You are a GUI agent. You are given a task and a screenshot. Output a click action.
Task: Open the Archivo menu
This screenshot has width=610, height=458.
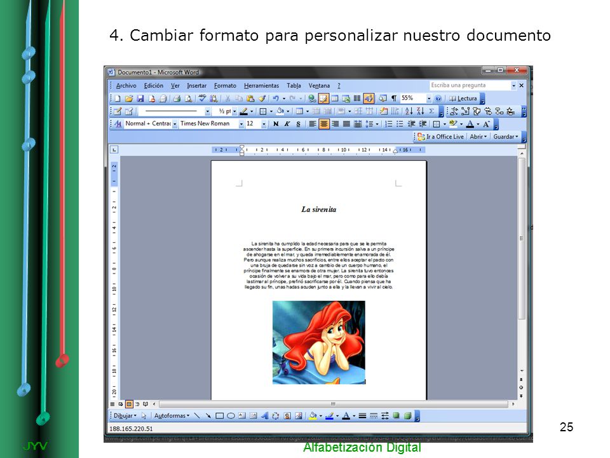(126, 86)
